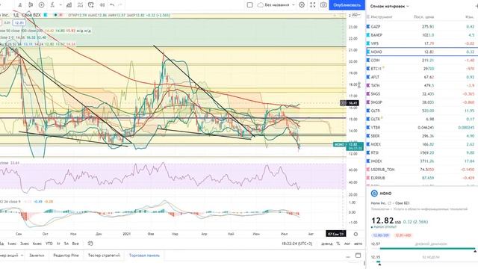Toggle the session break button
This screenshot has height=269, width=478.
pos(327,244)
